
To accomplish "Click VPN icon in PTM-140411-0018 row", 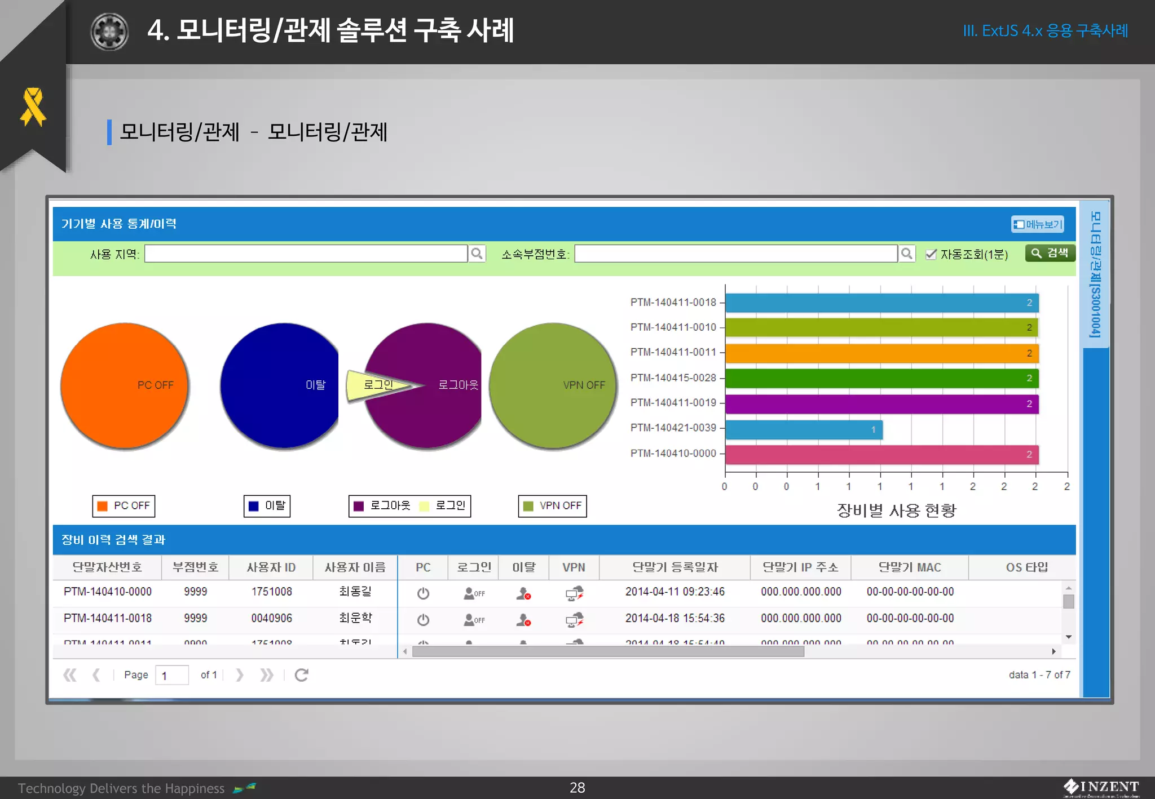I will click(574, 620).
